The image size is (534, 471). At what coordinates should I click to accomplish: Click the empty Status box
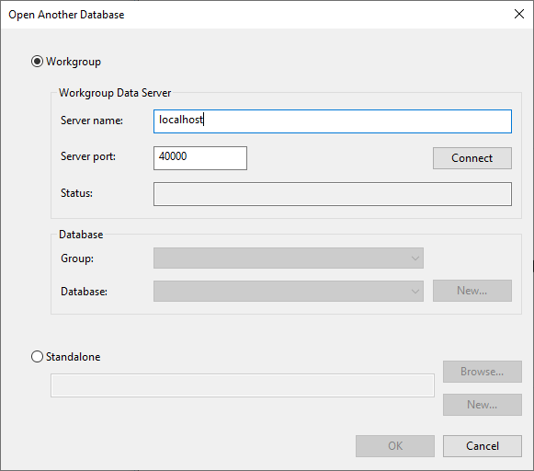[333, 194]
